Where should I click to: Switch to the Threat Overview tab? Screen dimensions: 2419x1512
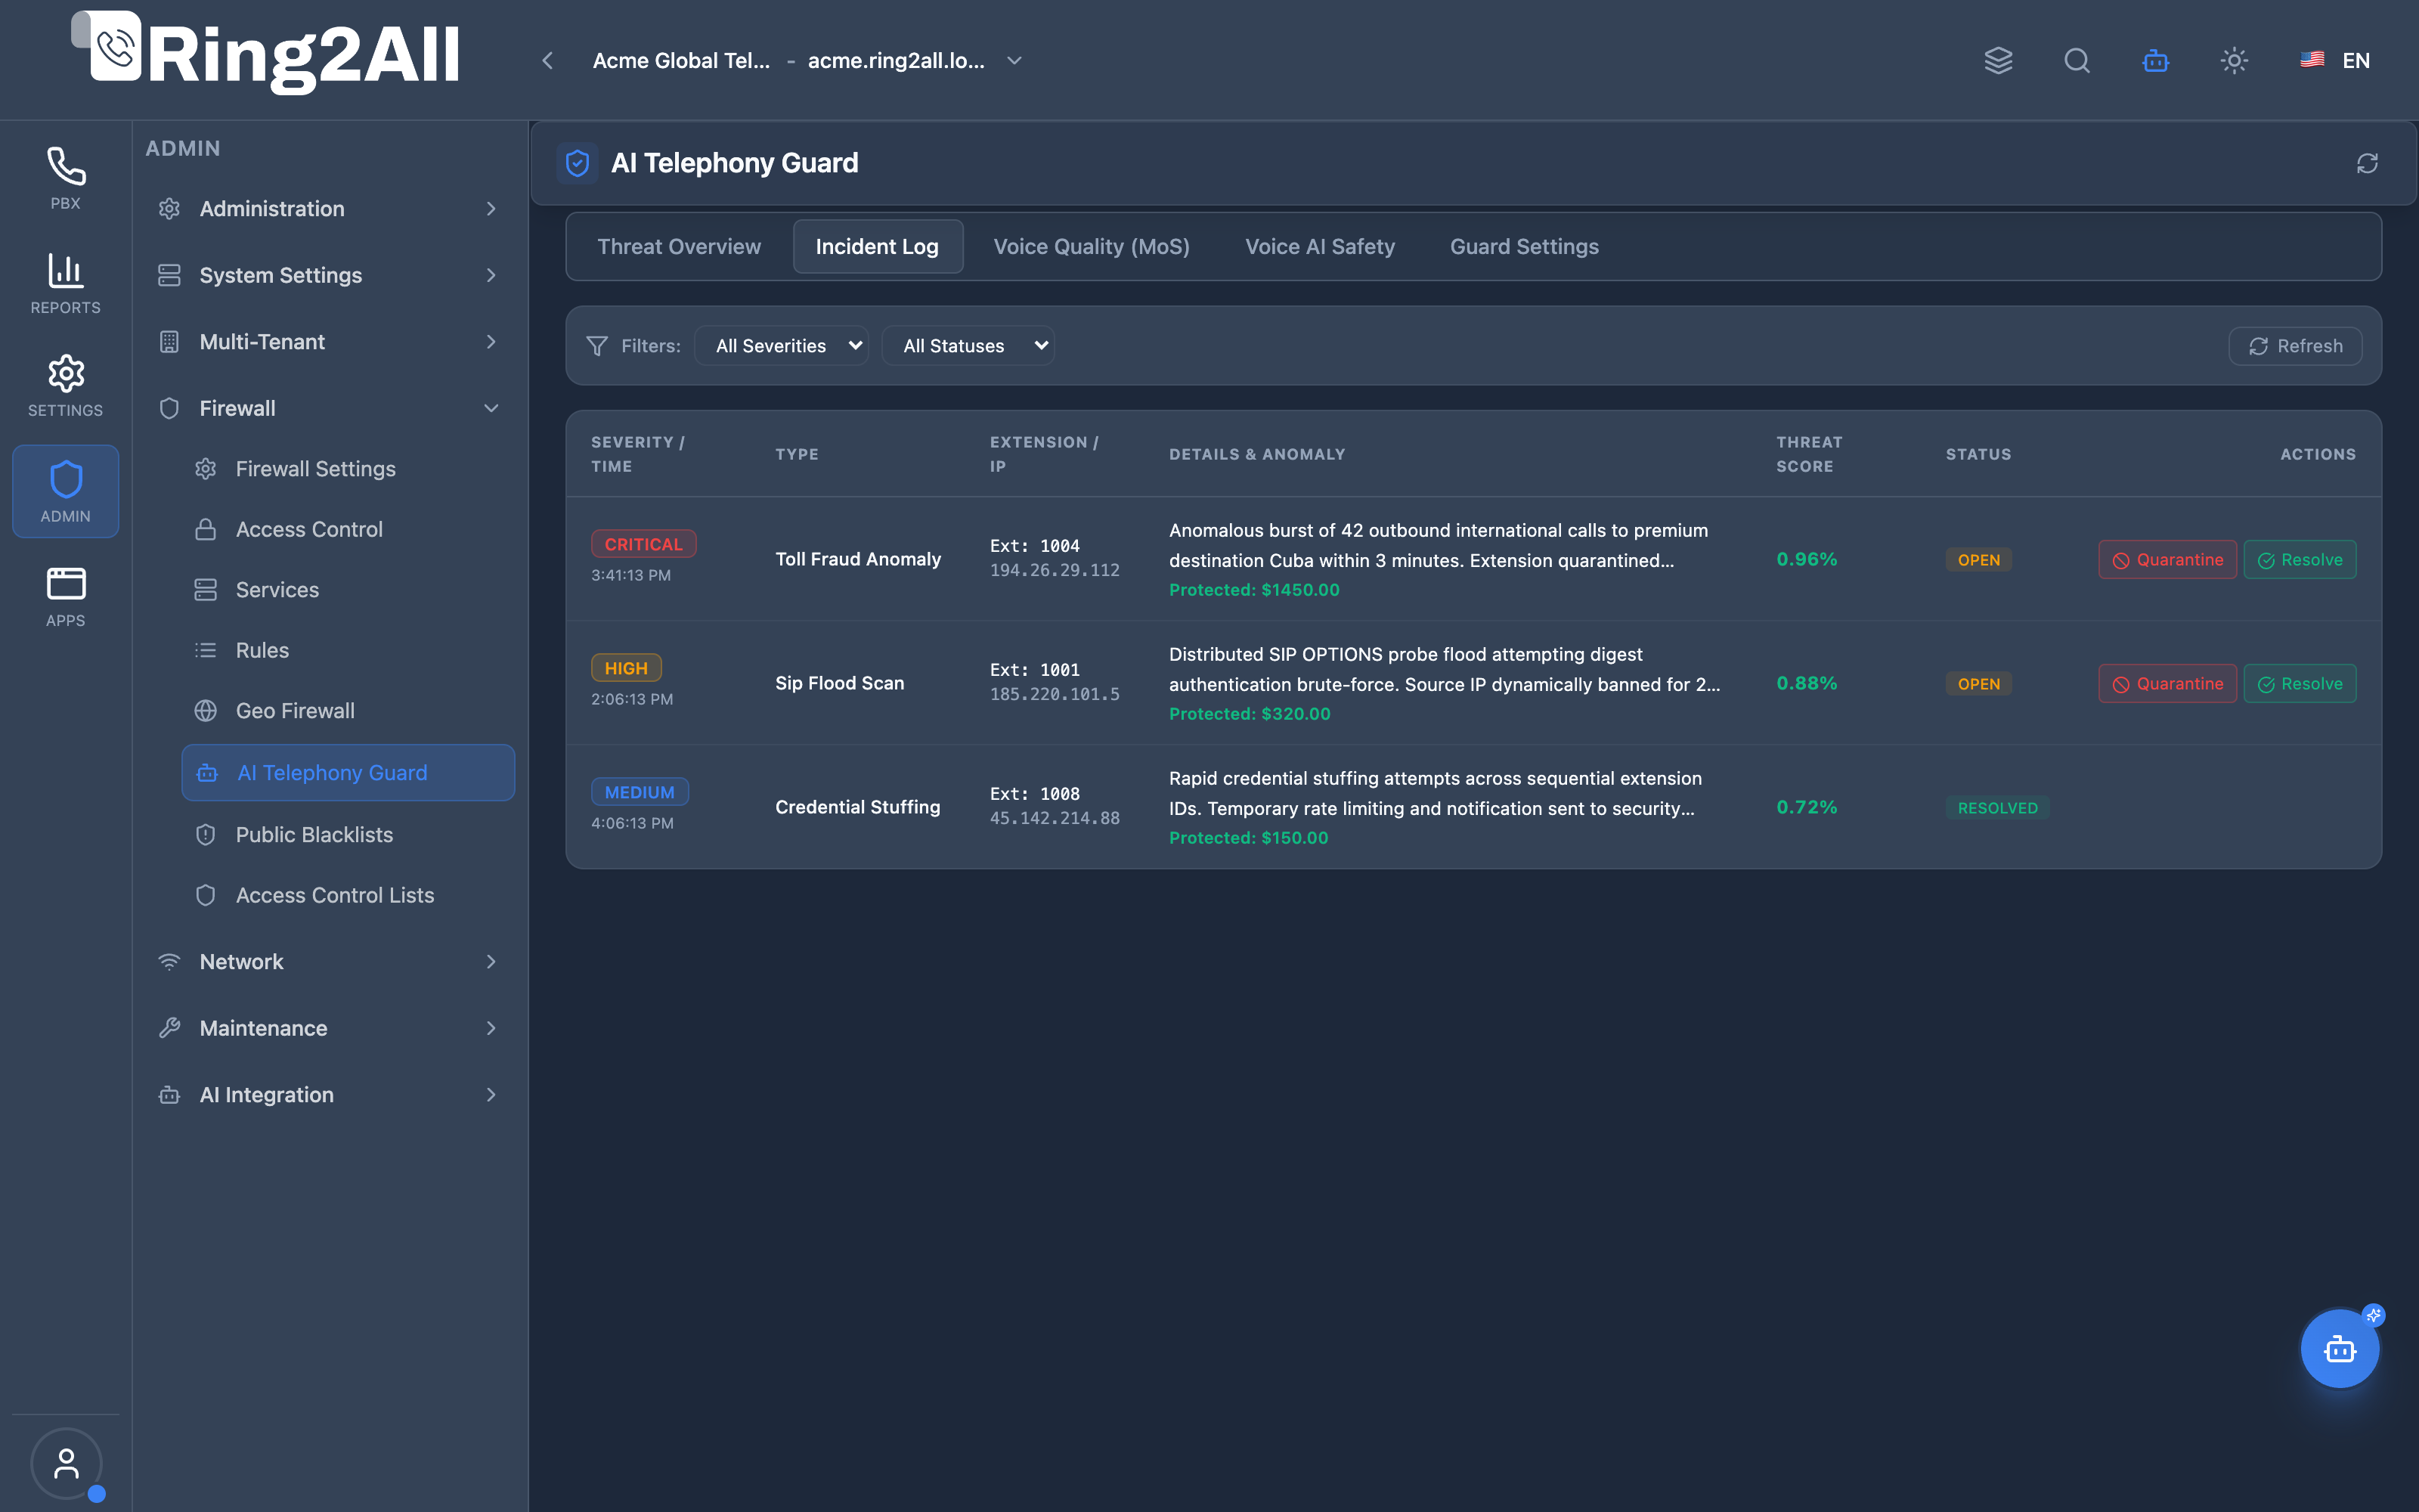tap(679, 246)
